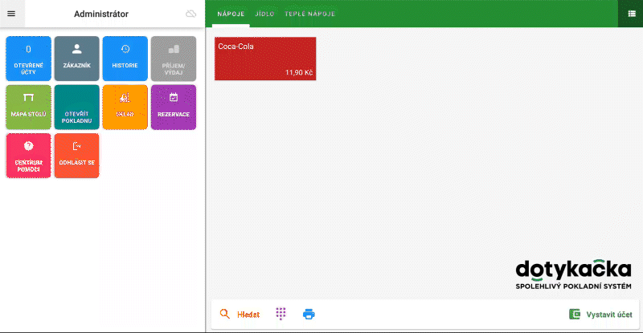Switch to the Jídlo tab
Image resolution: width=643 pixels, height=333 pixels.
click(x=264, y=14)
